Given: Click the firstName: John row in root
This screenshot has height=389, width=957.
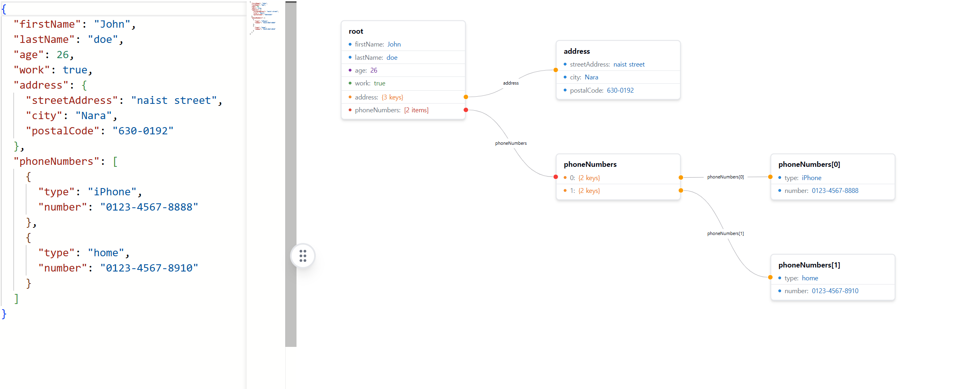Looking at the screenshot, I should pyautogui.click(x=403, y=45).
